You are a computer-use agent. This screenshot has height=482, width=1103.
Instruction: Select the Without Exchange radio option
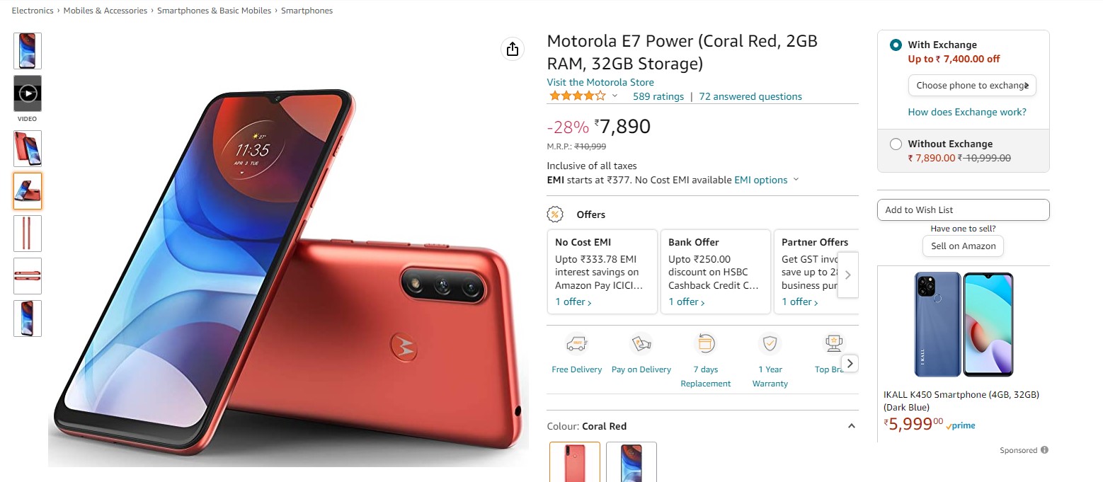896,144
